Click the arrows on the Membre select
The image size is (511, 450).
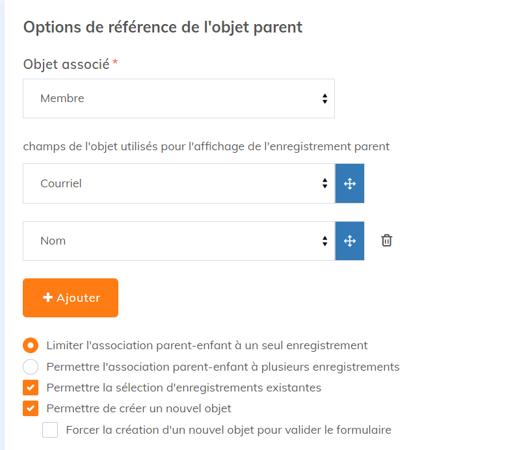tap(324, 98)
